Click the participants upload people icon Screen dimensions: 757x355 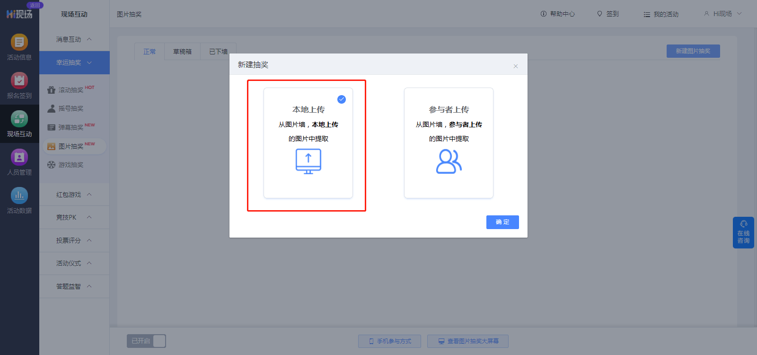449,161
